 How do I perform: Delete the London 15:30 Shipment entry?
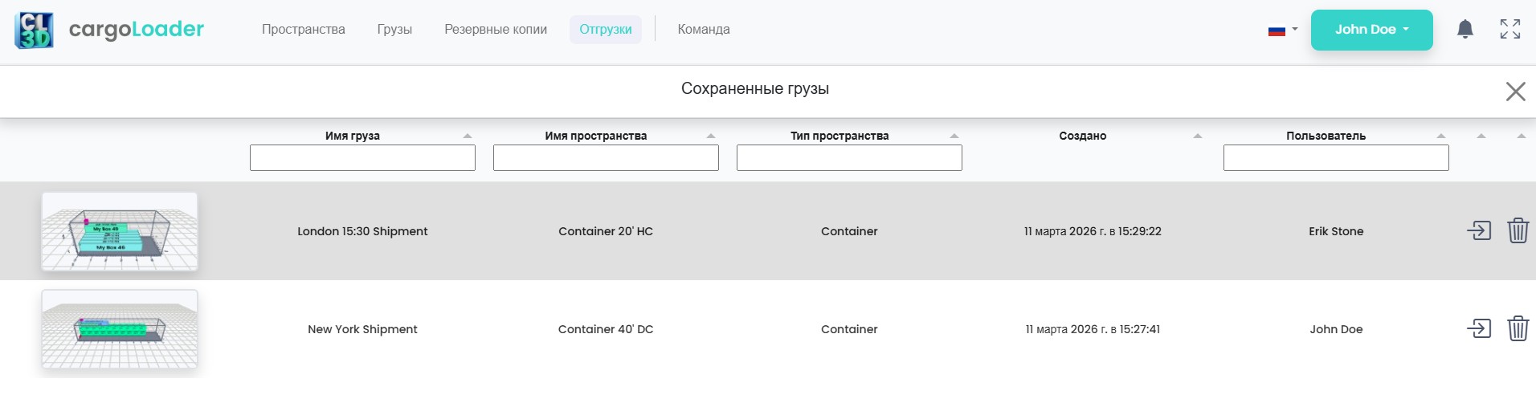pos(1518,231)
